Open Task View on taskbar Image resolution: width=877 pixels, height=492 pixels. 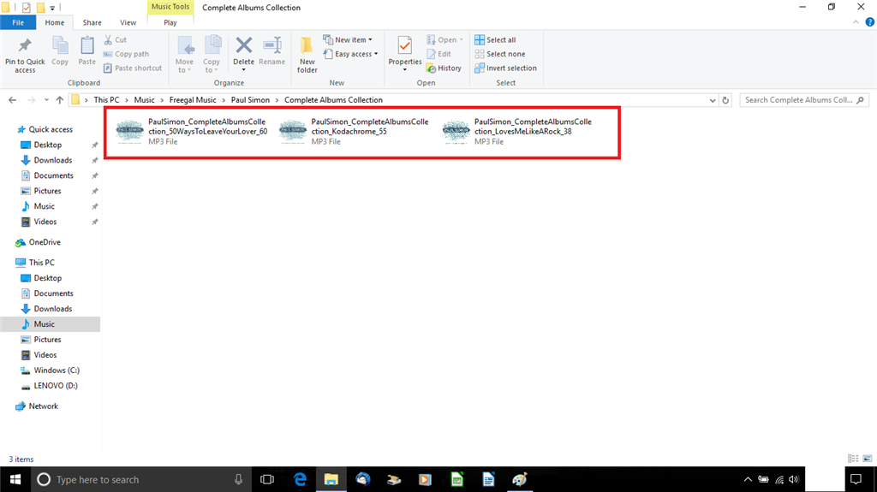267,479
